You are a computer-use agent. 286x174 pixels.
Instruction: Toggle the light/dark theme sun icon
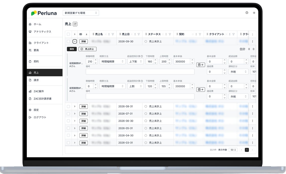(x=254, y=13)
